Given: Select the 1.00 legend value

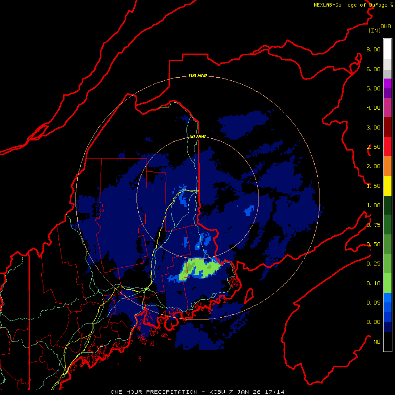Looking at the screenshot, I should tap(373, 205).
